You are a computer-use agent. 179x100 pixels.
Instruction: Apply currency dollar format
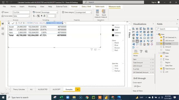[x=34, y=16]
